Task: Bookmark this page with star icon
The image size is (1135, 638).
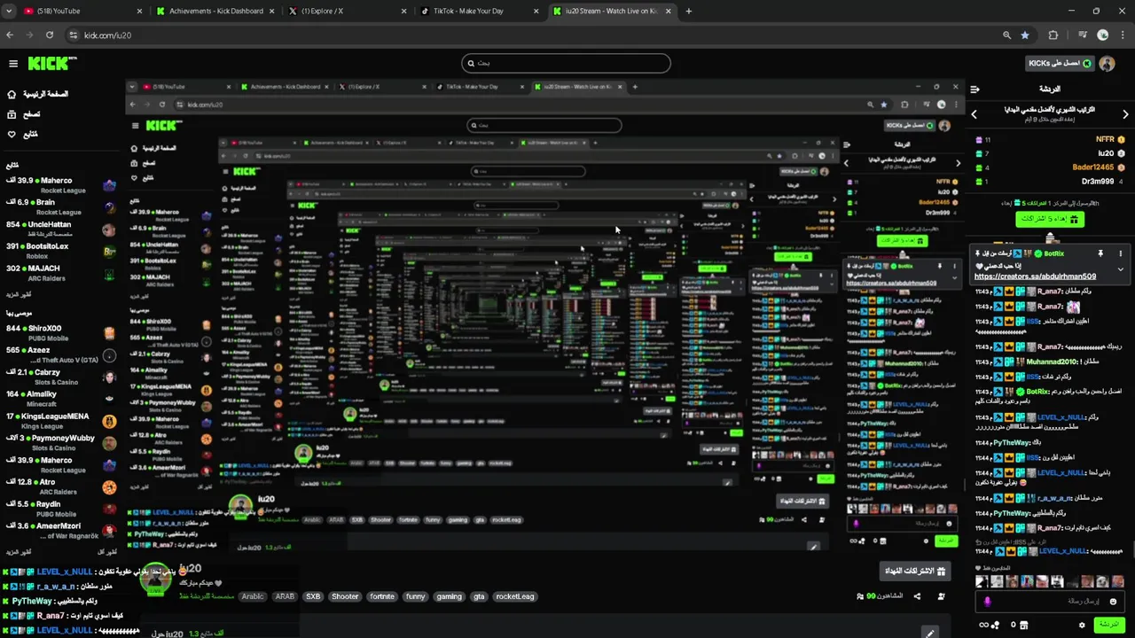Action: (1025, 35)
